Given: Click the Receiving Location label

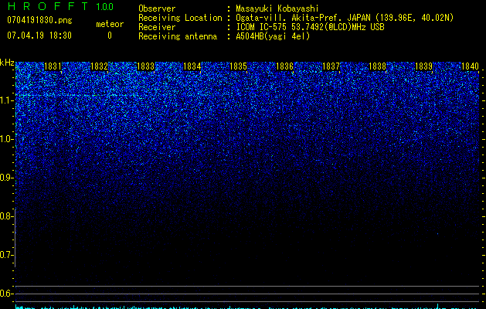Looking at the screenshot, I should coord(180,18).
